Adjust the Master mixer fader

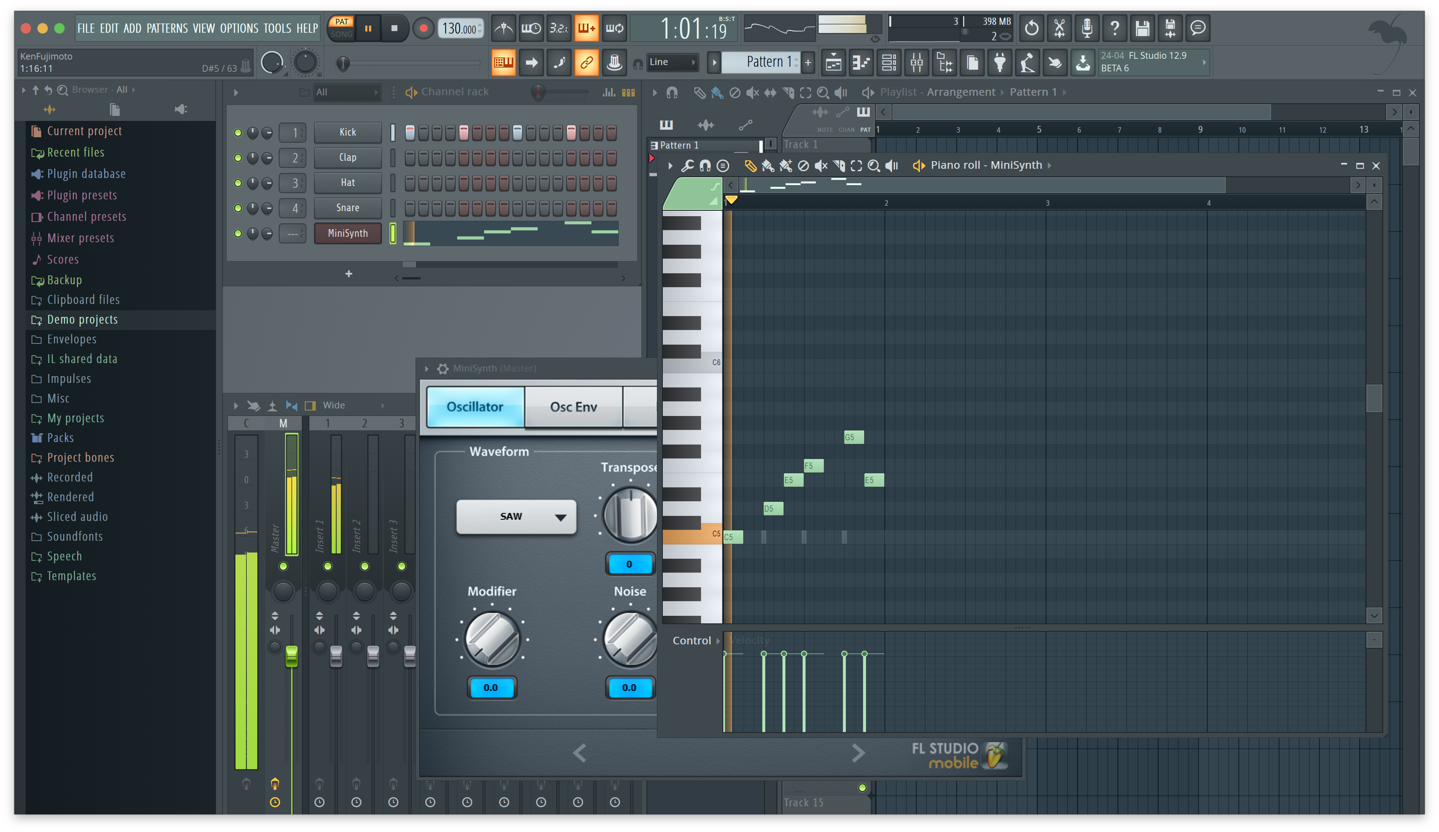click(291, 656)
